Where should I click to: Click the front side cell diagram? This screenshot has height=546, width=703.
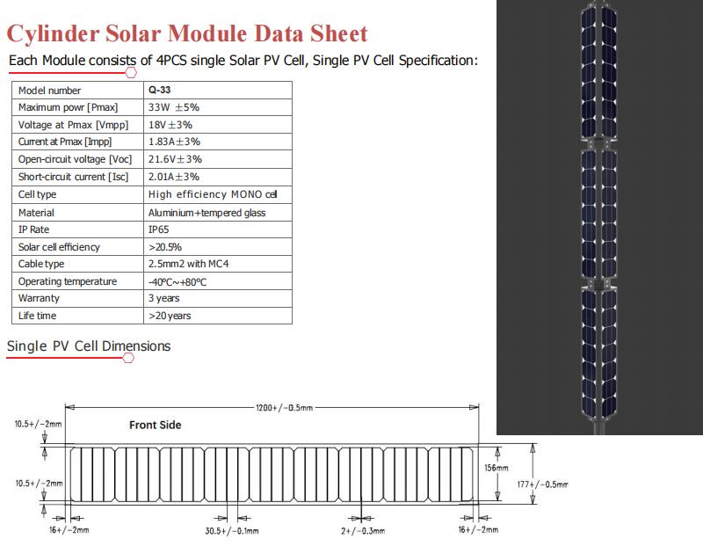pos(272,474)
